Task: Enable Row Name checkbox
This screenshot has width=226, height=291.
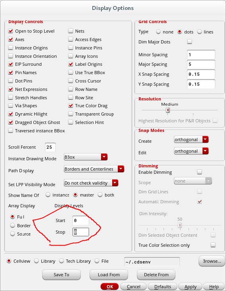Action: click(70, 89)
